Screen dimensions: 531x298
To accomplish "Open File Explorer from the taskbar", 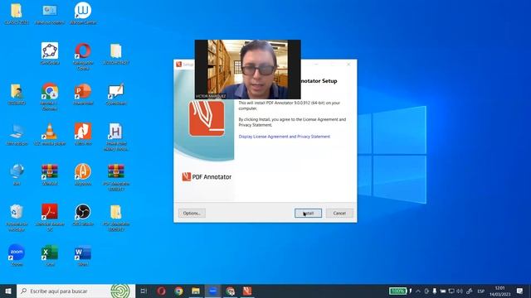I will coord(196,291).
